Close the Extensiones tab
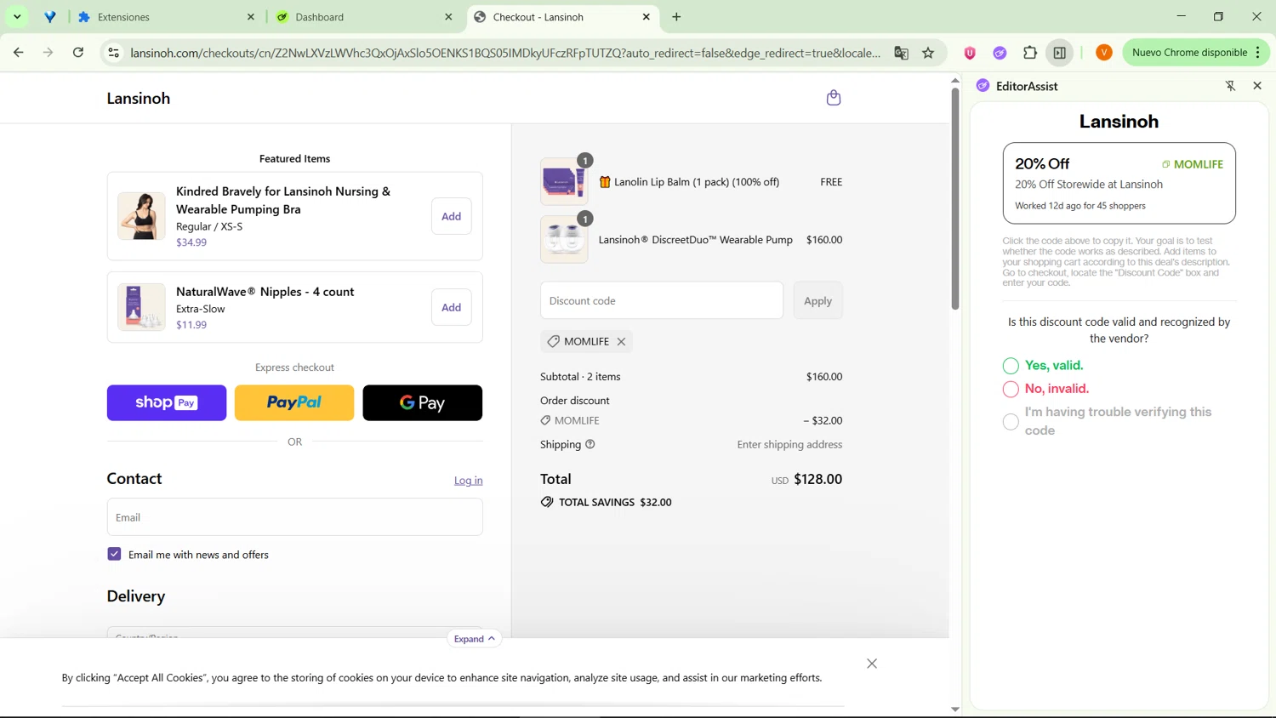The width and height of the screenshot is (1276, 718). coord(251,17)
